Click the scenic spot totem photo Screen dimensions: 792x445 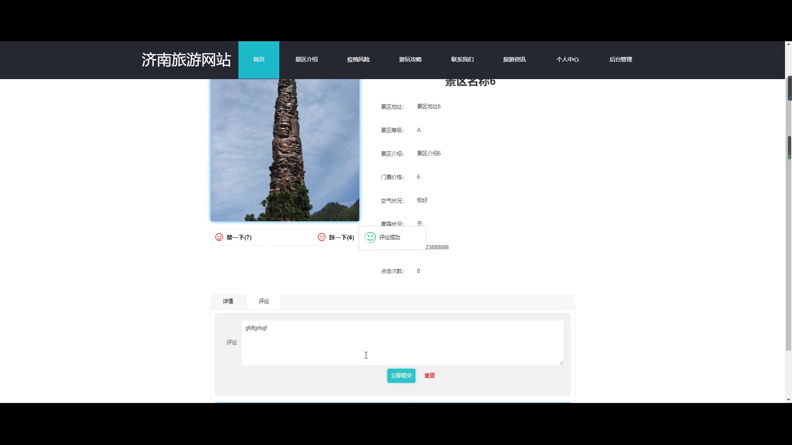click(x=285, y=150)
